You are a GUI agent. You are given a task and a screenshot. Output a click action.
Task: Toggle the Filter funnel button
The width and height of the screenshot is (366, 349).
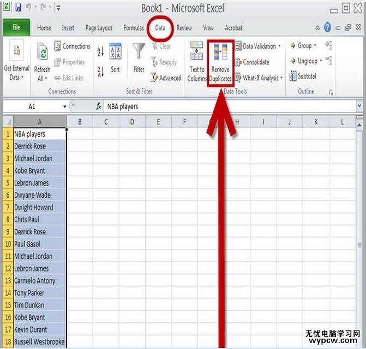[139, 58]
